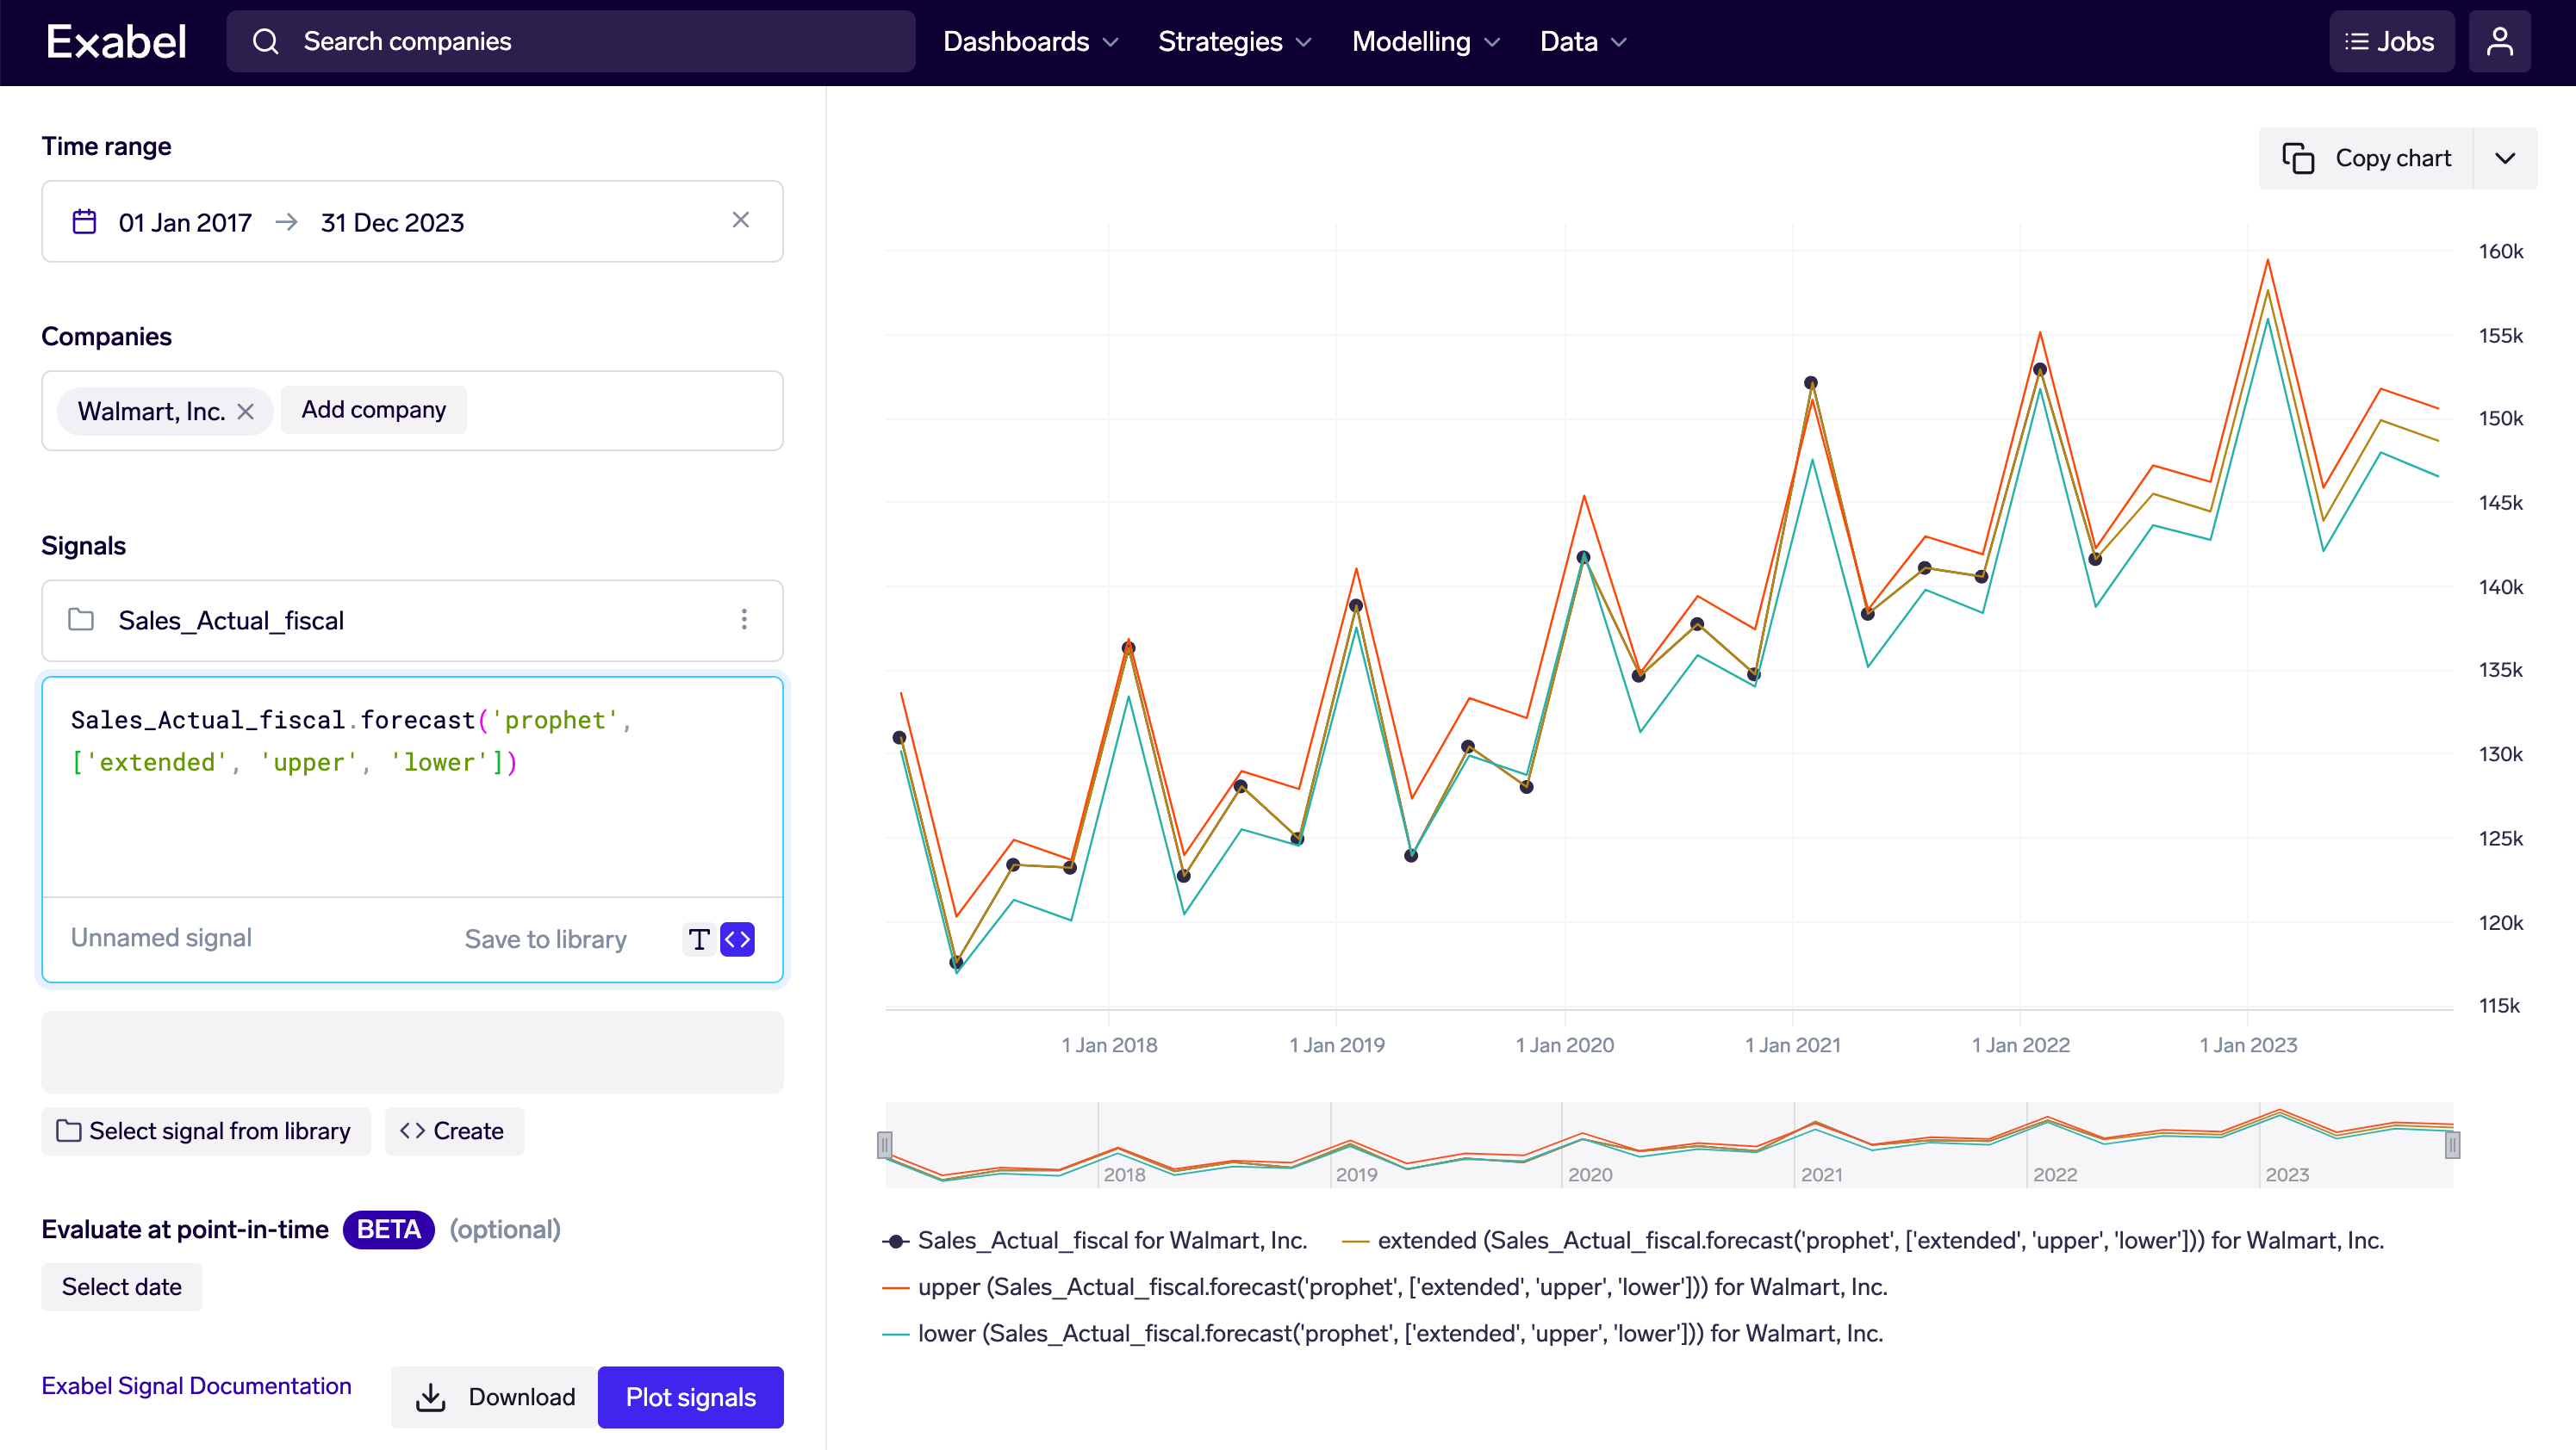Click the Data chevron arrow
The image size is (2576, 1450).
pyautogui.click(x=1619, y=43)
